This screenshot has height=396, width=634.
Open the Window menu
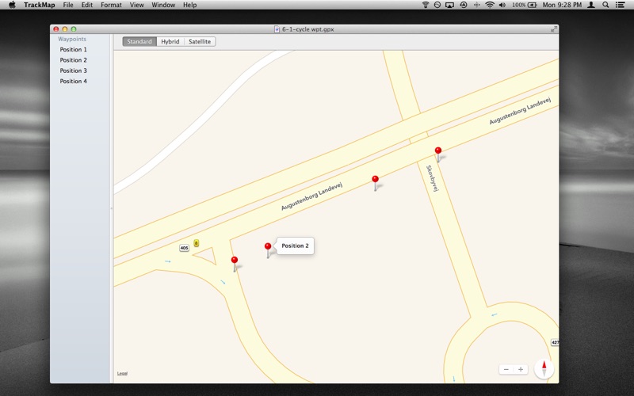(x=163, y=5)
